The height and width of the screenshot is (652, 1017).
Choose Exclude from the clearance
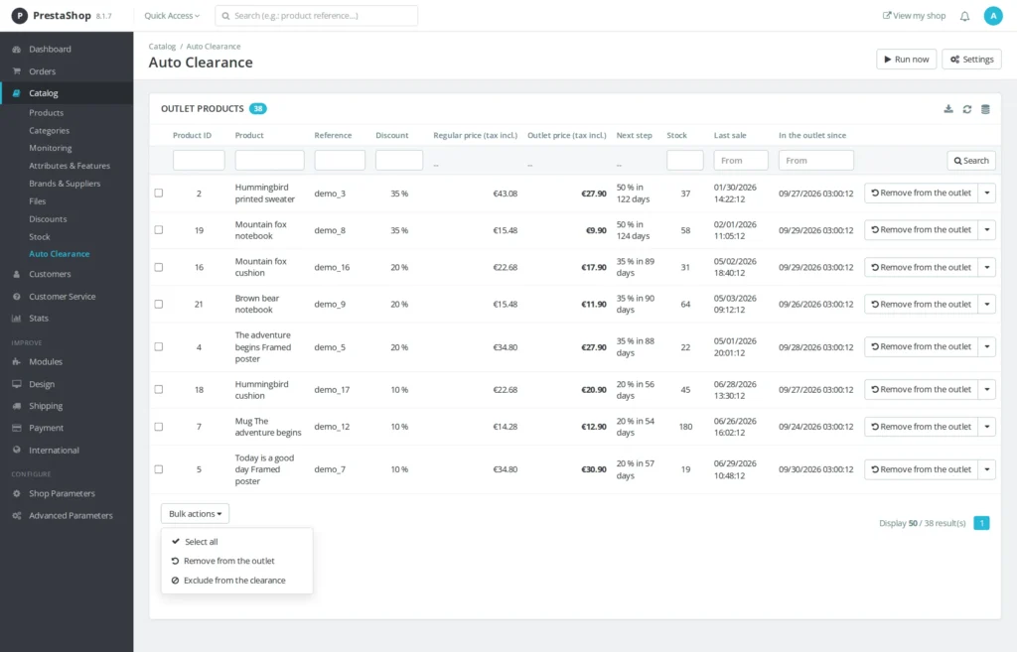[236, 581]
